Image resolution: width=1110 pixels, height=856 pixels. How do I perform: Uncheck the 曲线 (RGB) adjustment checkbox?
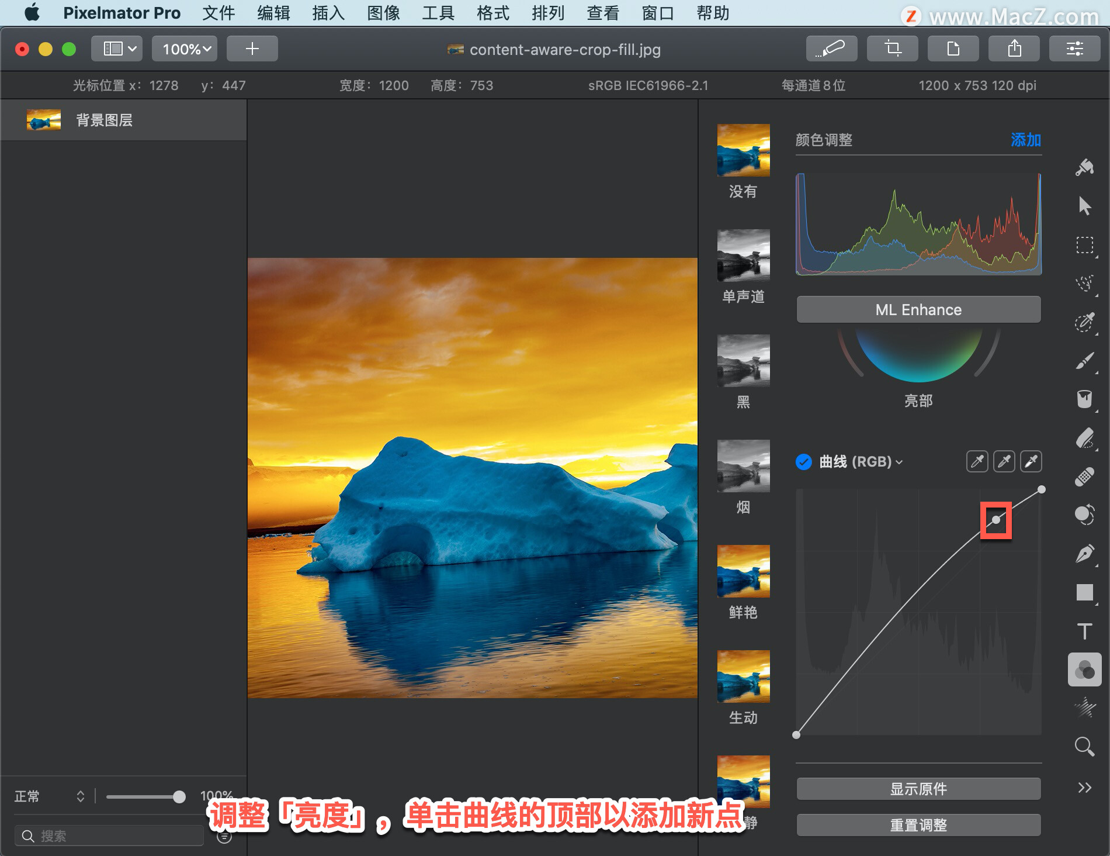pos(804,461)
